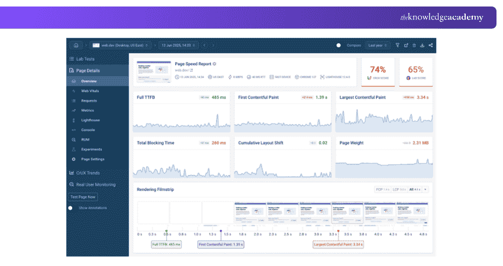The height and width of the screenshot is (266, 503).
Task: Open the web.dev (Desktop, US East) page selector
Action: 121,45
